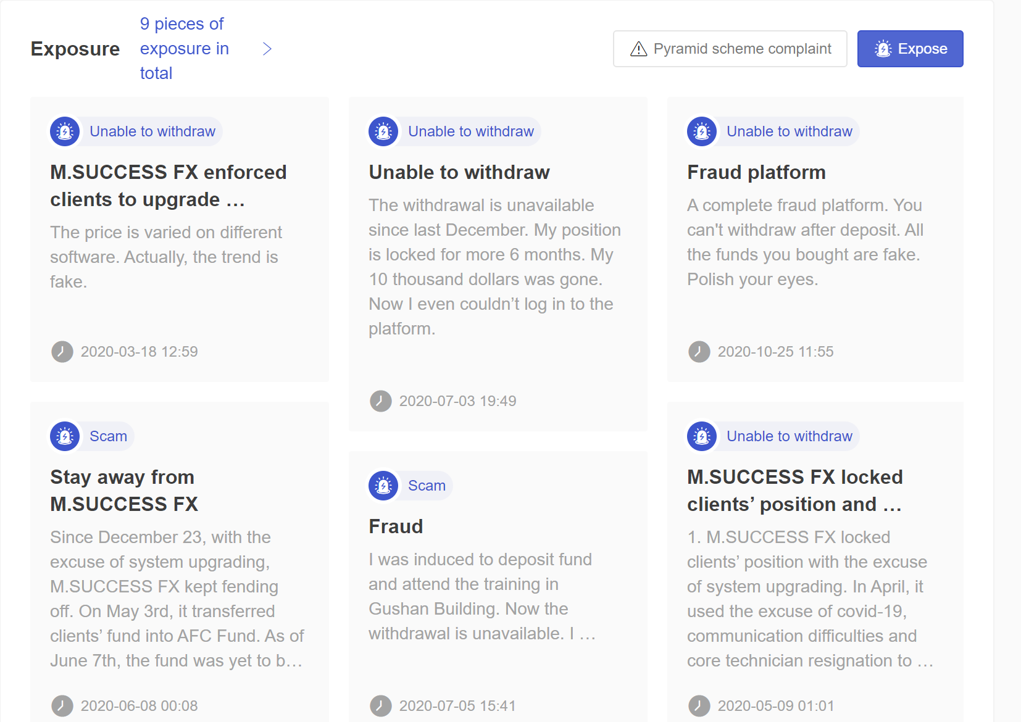Click 'Unable to withdraw' card heading in middle column
Image resolution: width=1021 pixels, height=722 pixels.
459,172
